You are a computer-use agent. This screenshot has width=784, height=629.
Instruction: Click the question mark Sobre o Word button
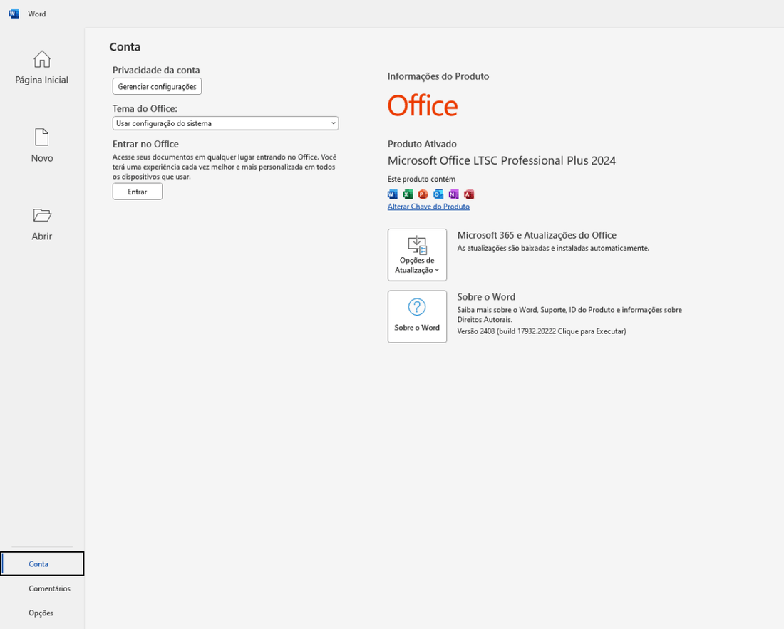coord(417,317)
